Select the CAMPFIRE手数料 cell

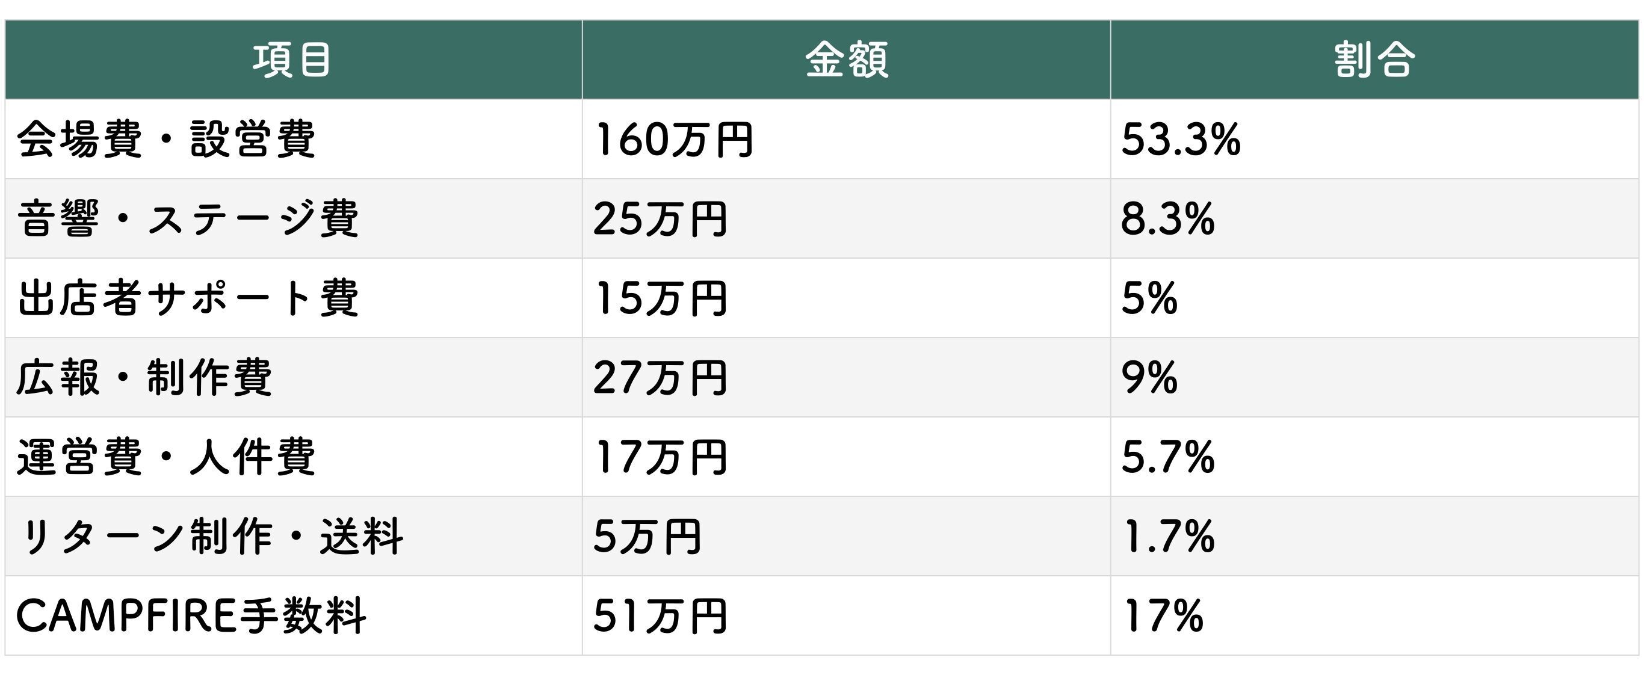(x=191, y=615)
